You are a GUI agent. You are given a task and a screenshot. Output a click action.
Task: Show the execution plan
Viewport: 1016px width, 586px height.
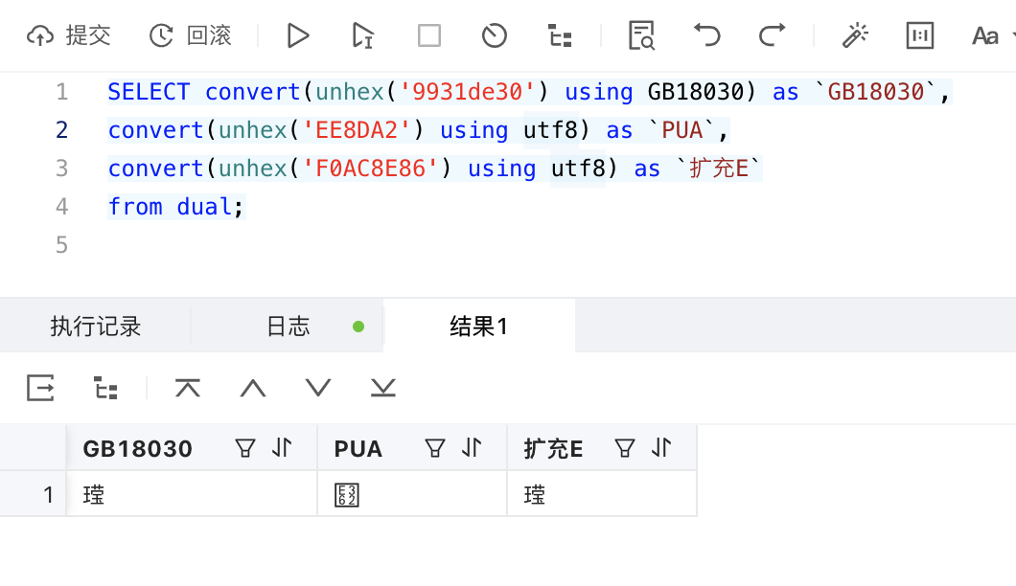click(559, 35)
